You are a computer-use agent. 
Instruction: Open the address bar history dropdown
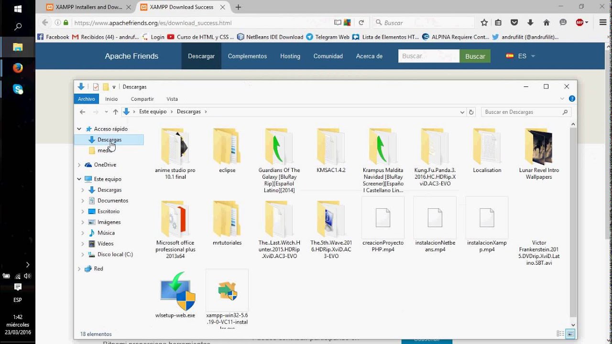pyautogui.click(x=462, y=112)
